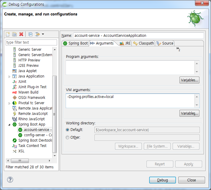Click the Spring Boot Devtools icon
Image resolution: width=211 pixels, height=190 pixels.
click(x=15, y=140)
